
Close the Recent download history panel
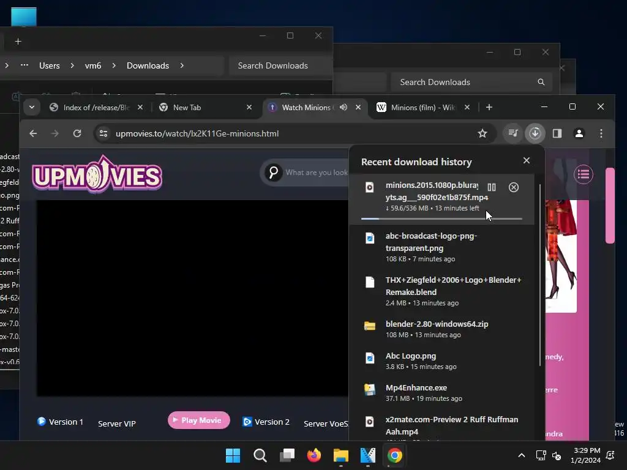click(526, 160)
